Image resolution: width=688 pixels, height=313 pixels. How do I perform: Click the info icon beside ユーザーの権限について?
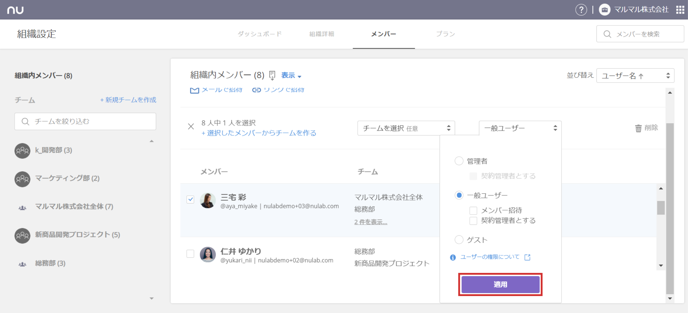[x=453, y=257]
